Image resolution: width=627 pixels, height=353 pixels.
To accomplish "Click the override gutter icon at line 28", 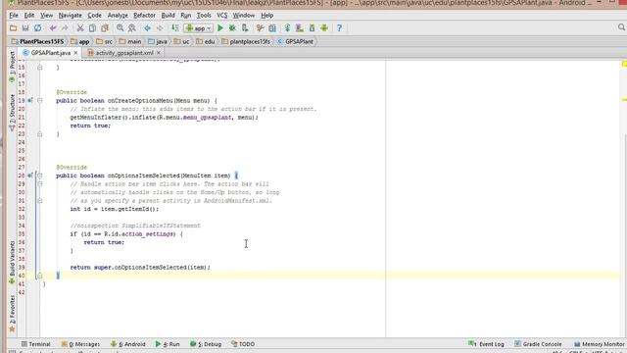I will click(x=30, y=176).
